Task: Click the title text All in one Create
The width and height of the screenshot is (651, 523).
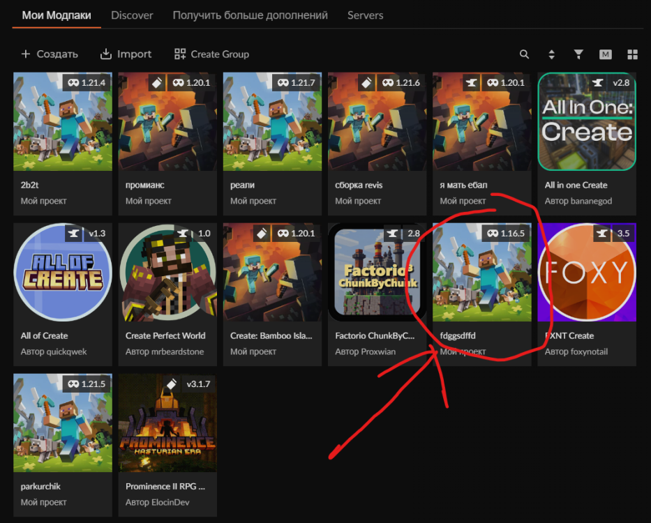Action: 576,185
